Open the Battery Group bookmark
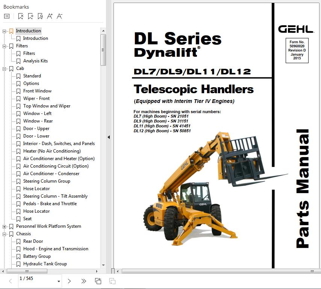 (37, 256)
